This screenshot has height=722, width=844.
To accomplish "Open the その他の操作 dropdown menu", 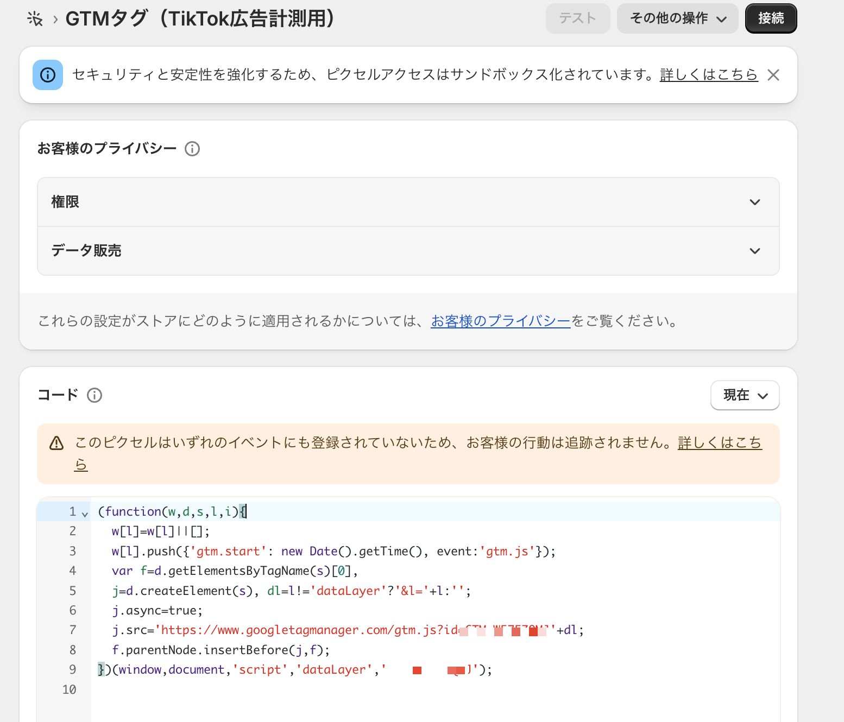I will [677, 18].
